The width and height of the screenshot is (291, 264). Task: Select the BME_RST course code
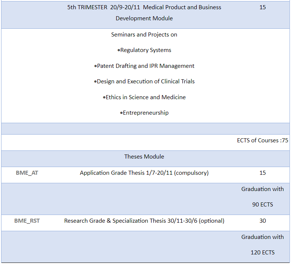27,221
